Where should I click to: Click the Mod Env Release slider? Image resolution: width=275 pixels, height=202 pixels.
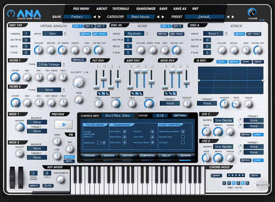click(186, 82)
